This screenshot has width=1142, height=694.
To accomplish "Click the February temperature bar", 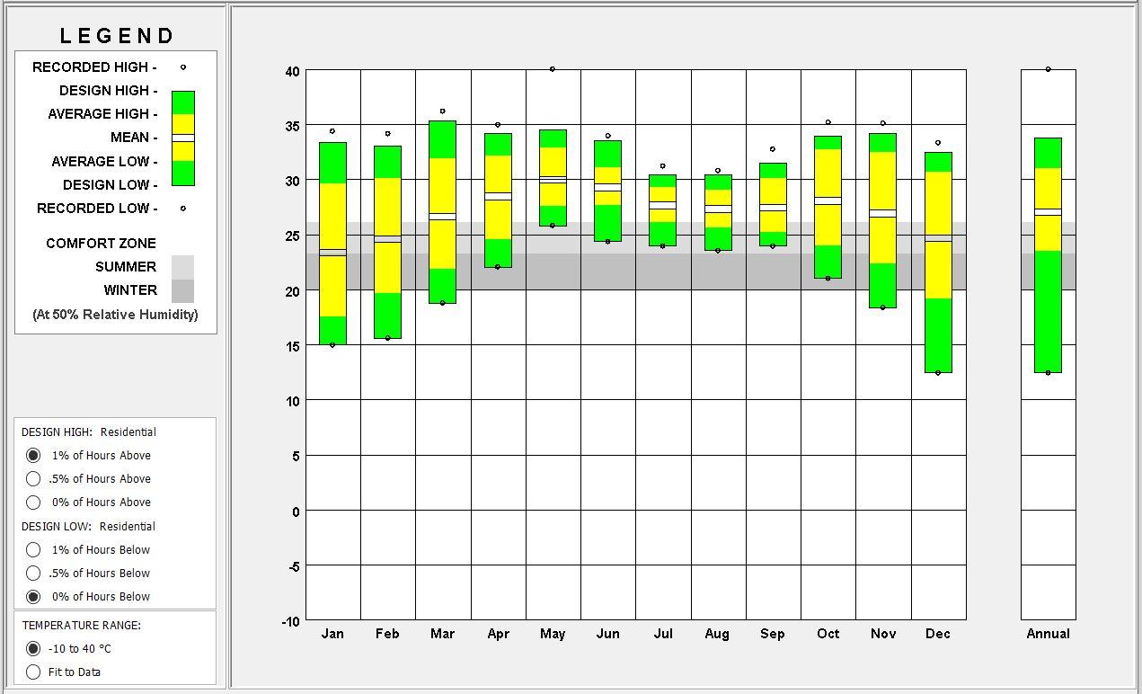I will point(387,242).
